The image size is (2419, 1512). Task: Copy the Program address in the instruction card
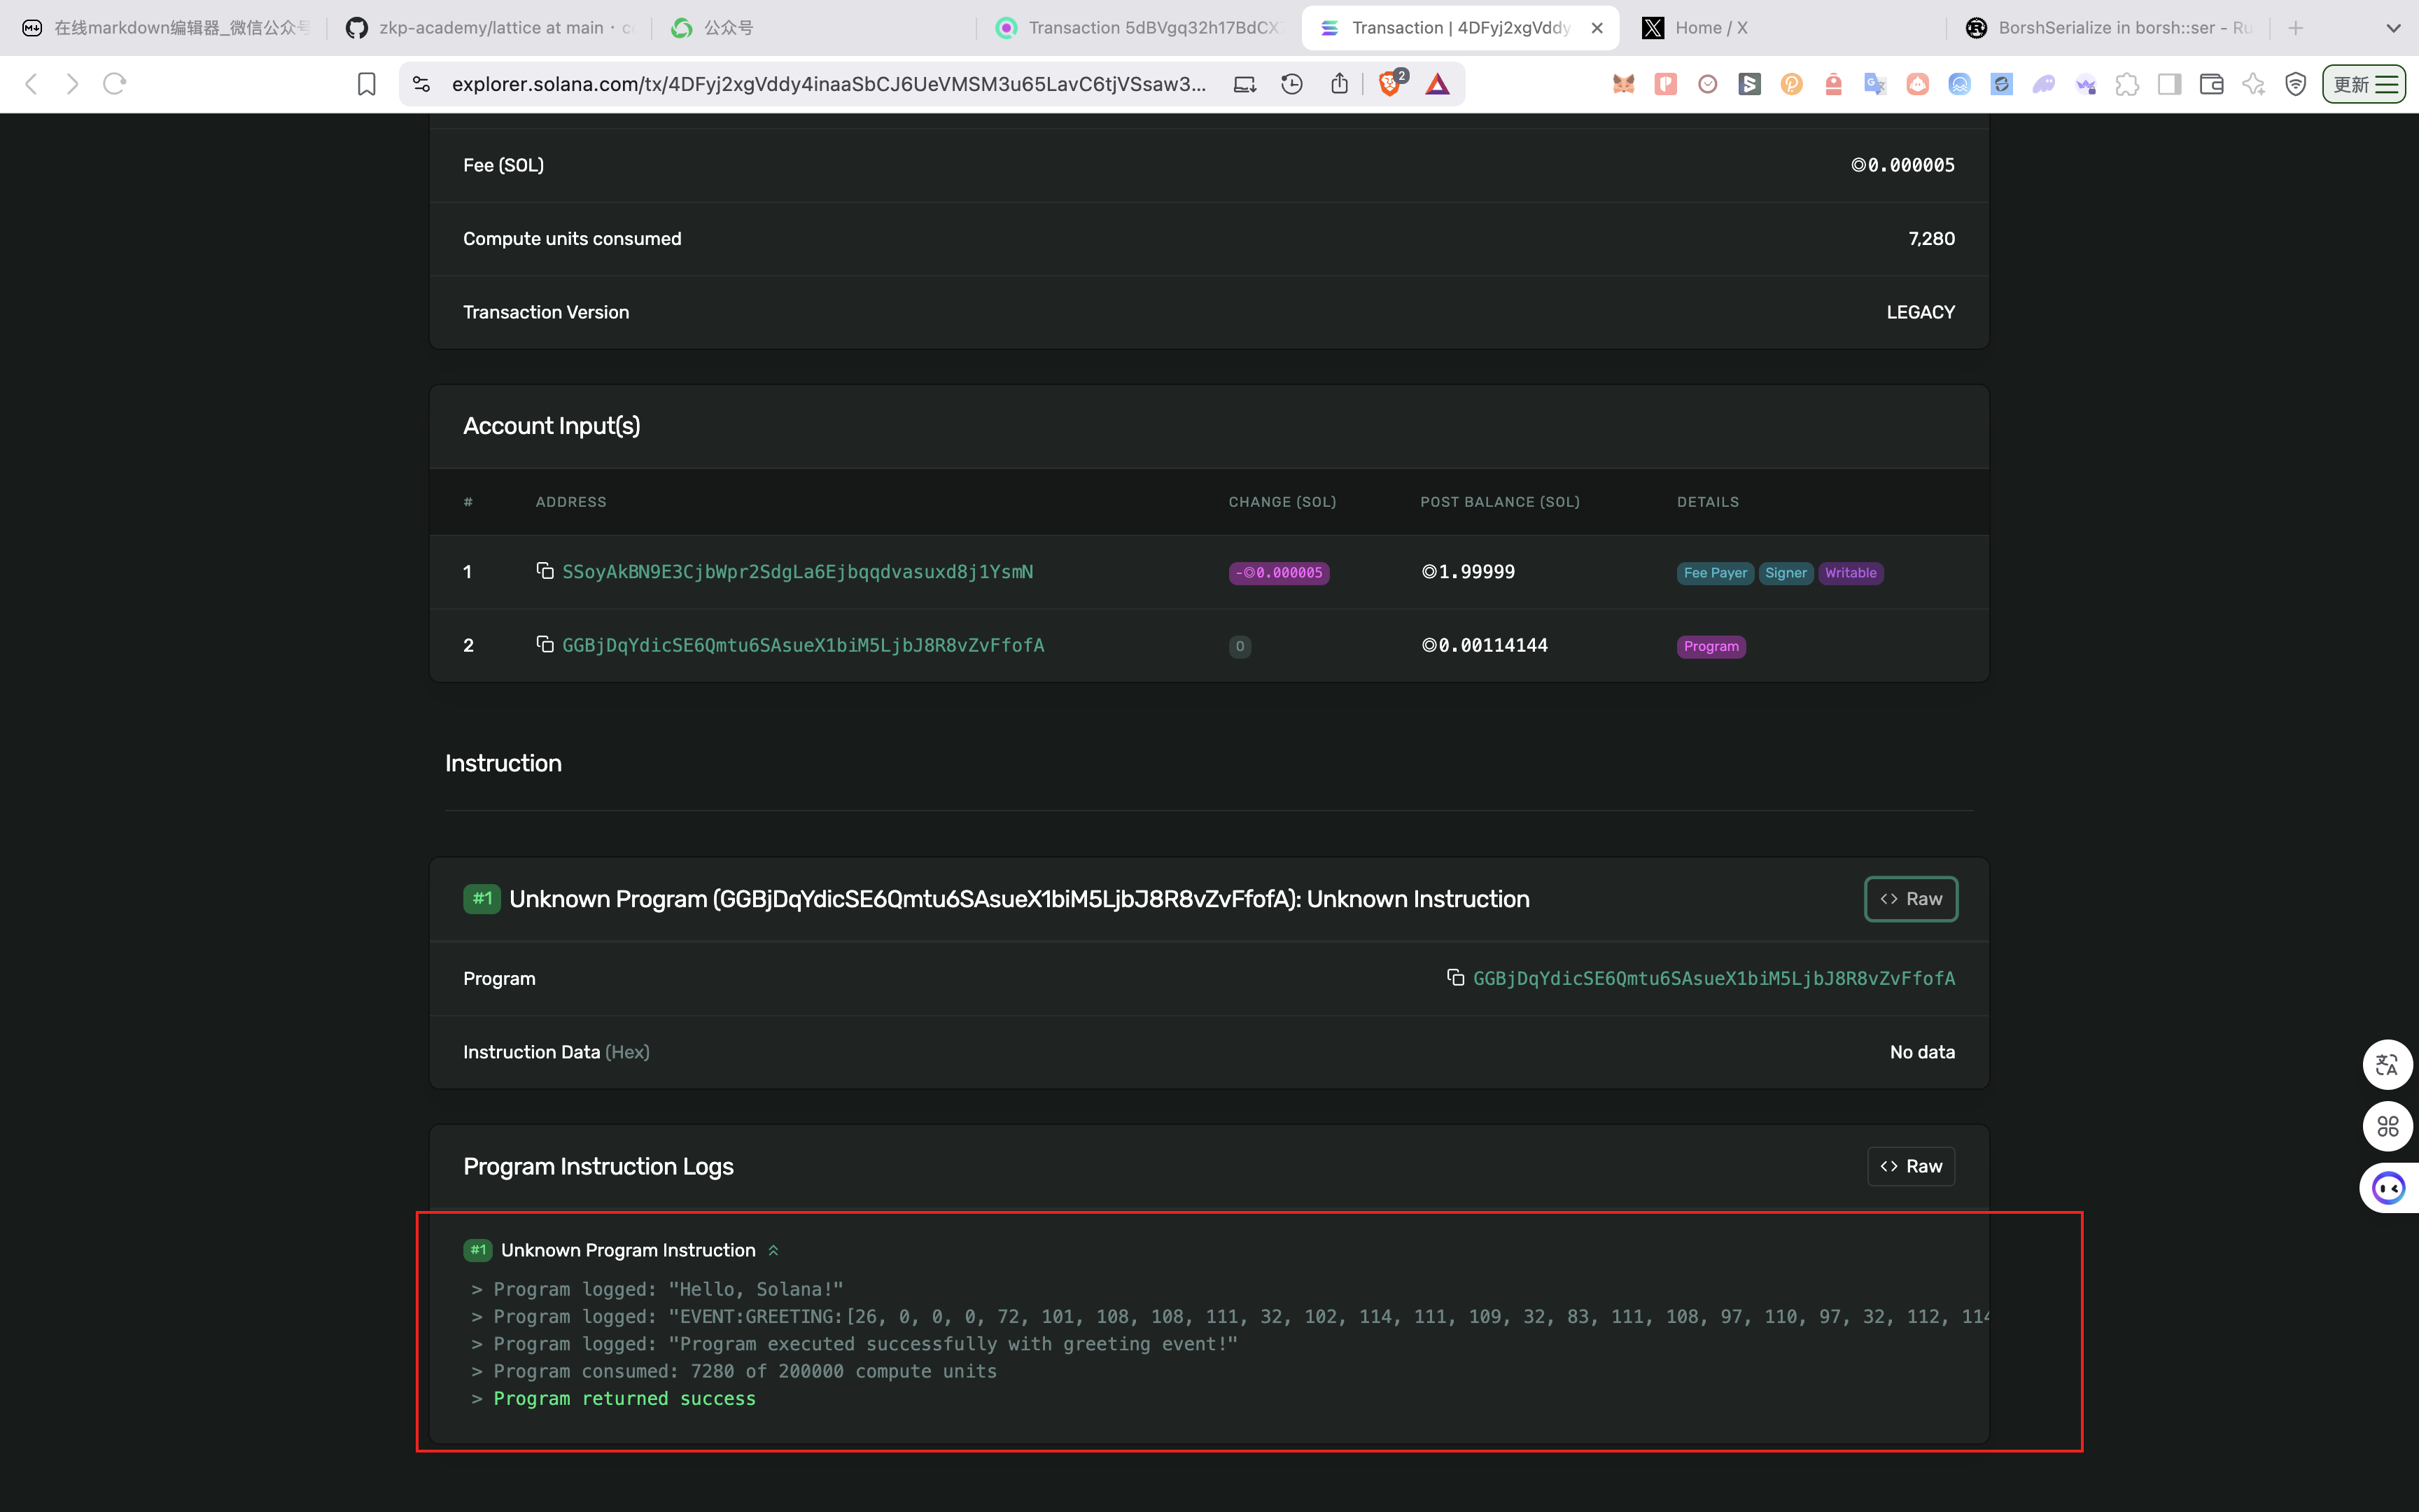1455,977
